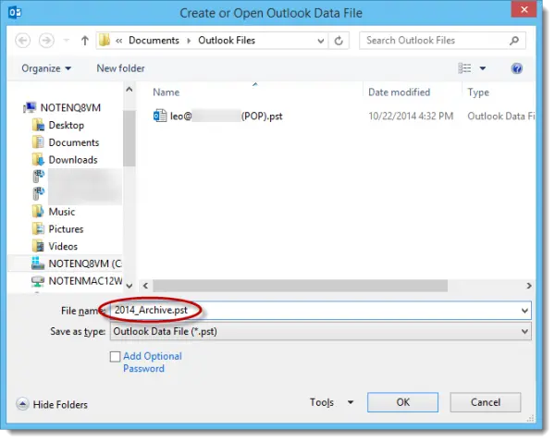This screenshot has width=555, height=442.
Task: Click the file list horizontal scrollbar thumb
Action: click(300, 286)
